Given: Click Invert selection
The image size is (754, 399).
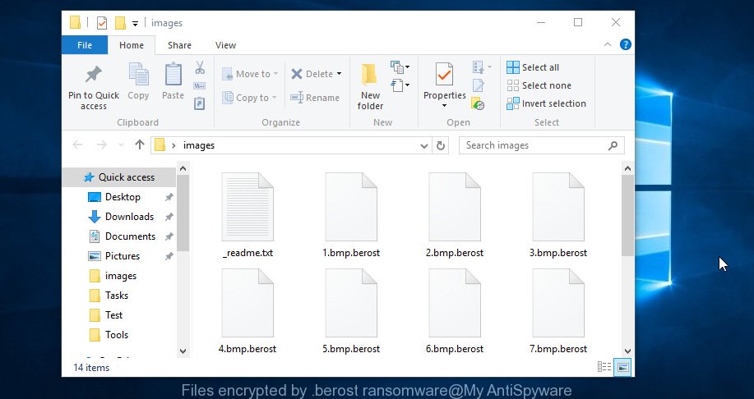Looking at the screenshot, I should tap(546, 103).
